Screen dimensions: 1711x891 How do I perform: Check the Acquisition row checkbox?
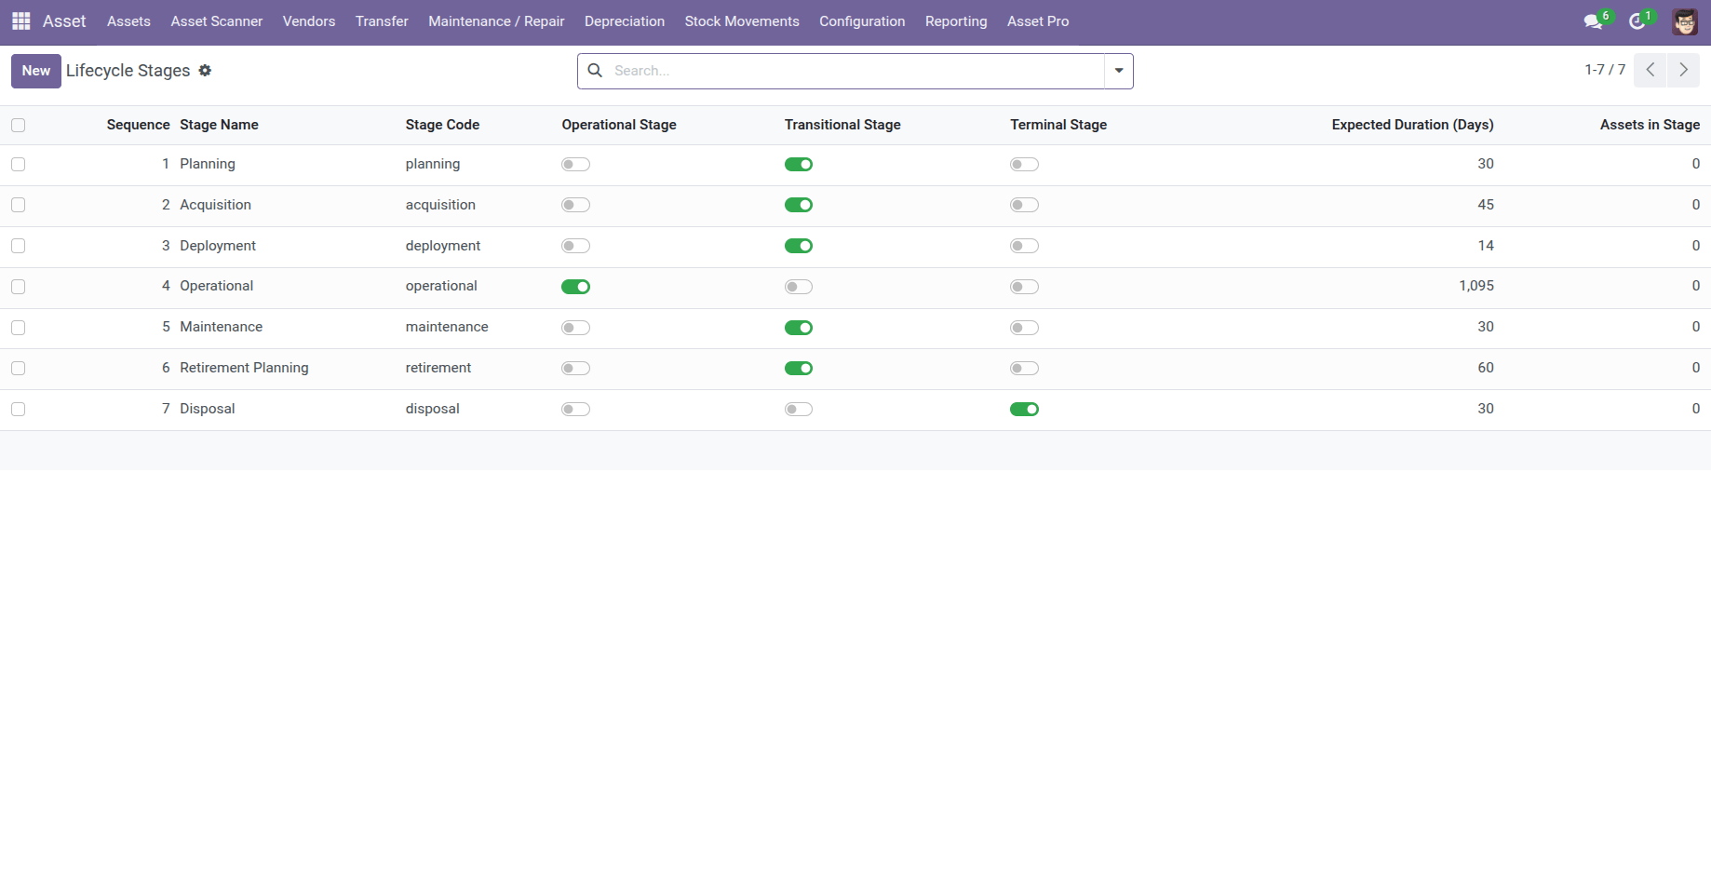point(19,205)
